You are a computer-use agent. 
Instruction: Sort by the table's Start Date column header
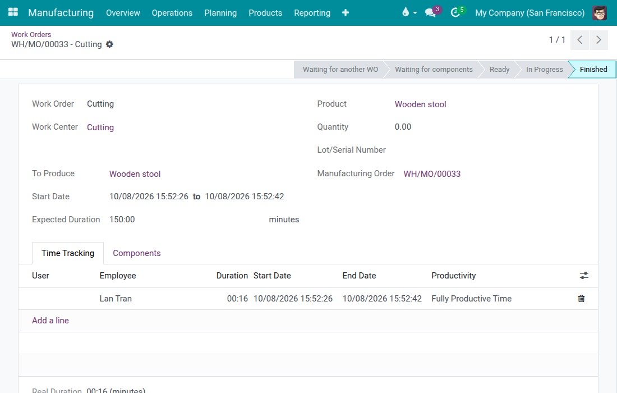tap(272, 276)
